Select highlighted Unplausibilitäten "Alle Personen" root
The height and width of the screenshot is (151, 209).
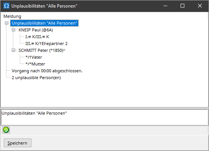click(x=44, y=23)
